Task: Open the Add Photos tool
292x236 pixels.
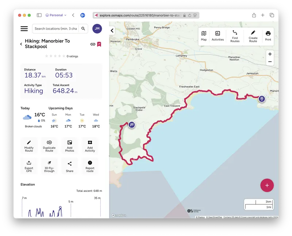Action: click(x=69, y=145)
